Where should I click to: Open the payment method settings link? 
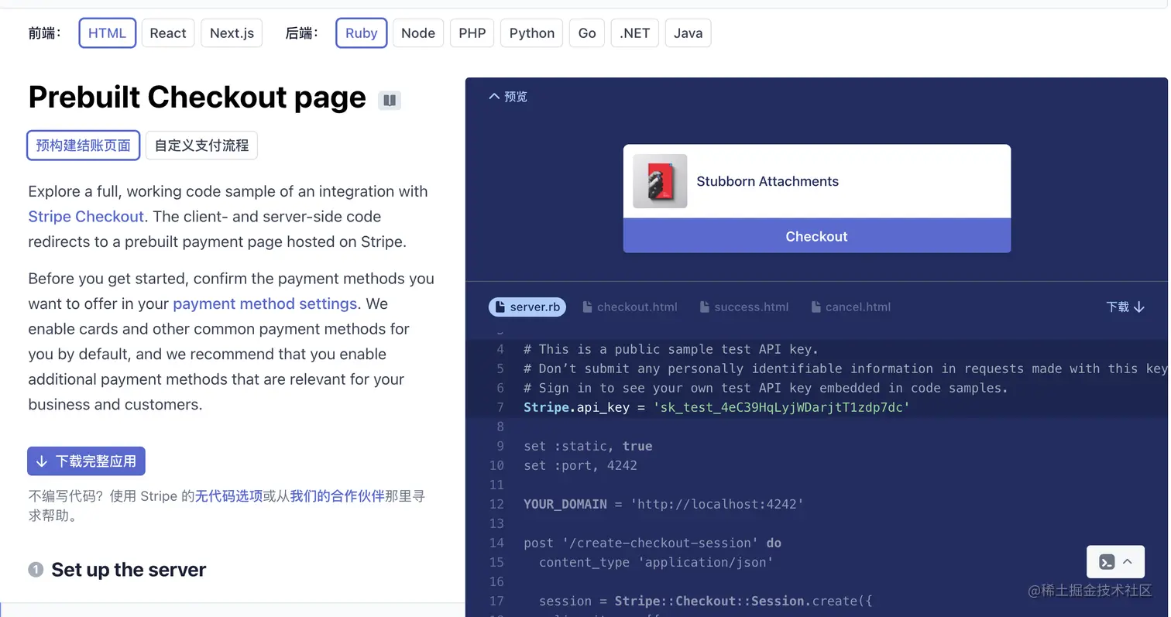point(265,303)
